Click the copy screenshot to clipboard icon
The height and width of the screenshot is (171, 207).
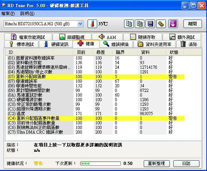tap(139, 24)
